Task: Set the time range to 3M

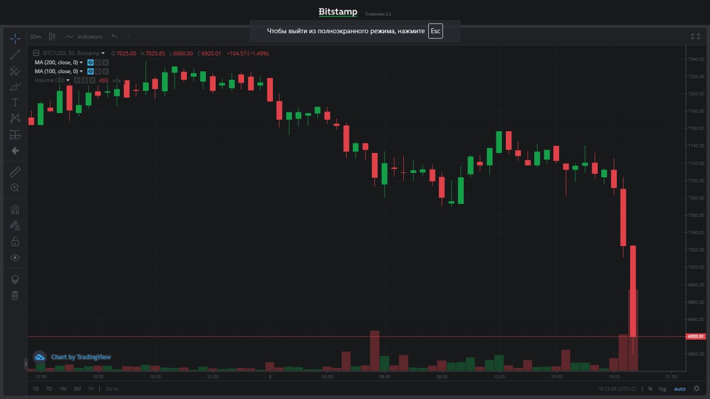Action: point(77,388)
